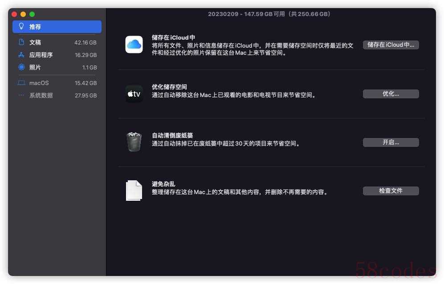444x284 pixels.
Task: Click the Apple TV icon
Action: click(x=134, y=94)
